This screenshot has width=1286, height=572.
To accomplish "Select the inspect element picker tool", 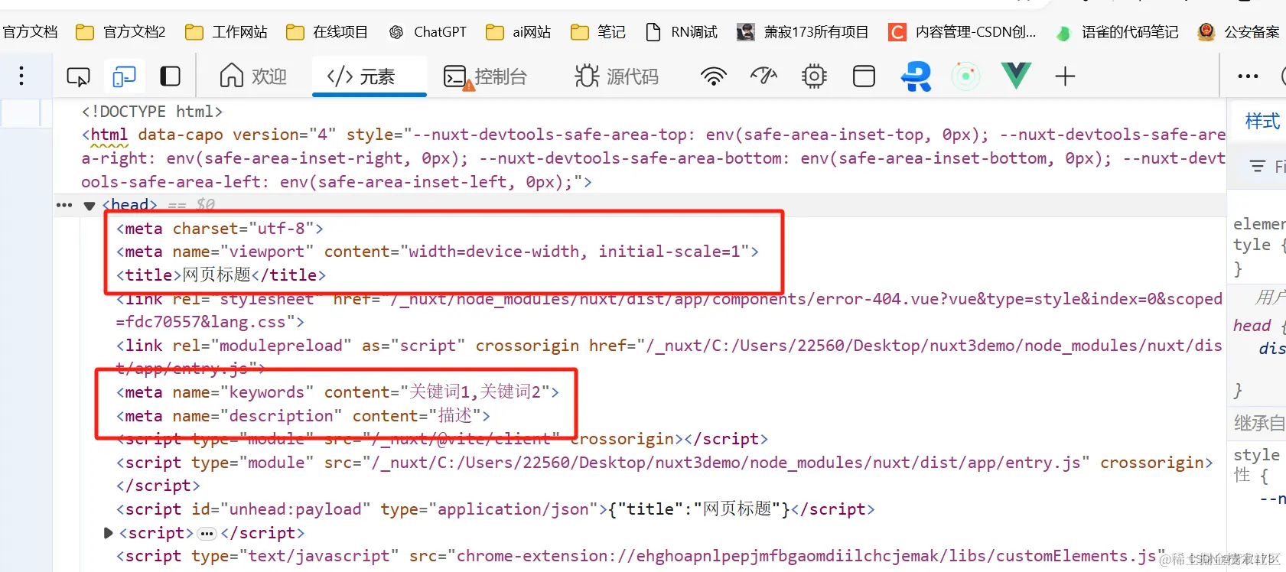I will click(78, 76).
